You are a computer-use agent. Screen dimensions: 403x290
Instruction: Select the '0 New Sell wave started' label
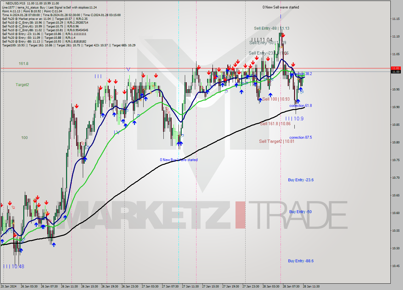[281, 7]
